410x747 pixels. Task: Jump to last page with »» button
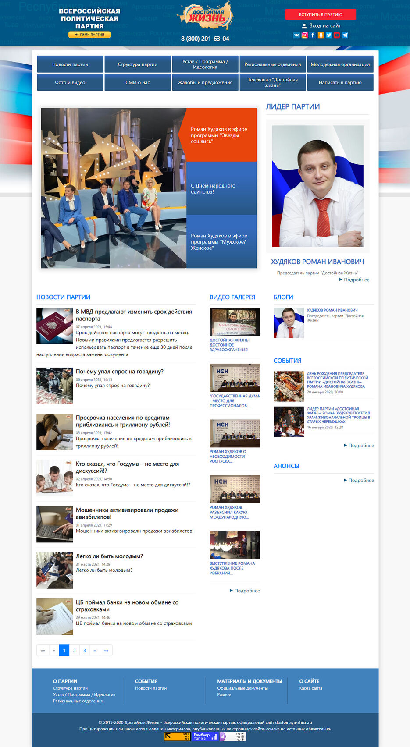click(106, 651)
